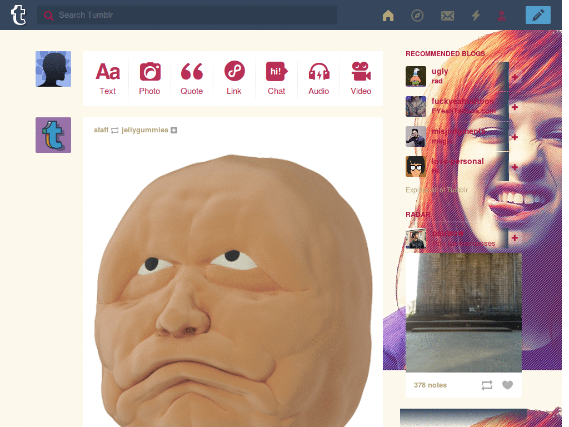Click the misjudgments blog avatar

pyautogui.click(x=416, y=137)
